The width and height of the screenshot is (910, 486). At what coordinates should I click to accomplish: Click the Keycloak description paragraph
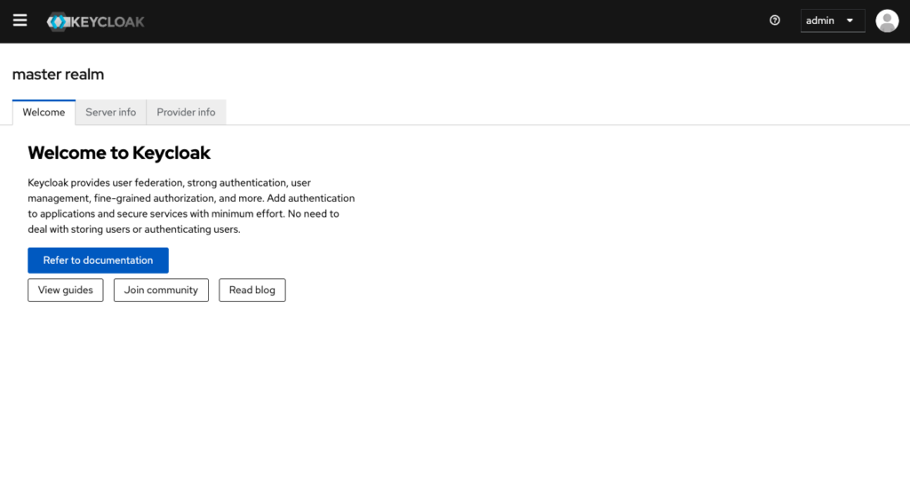coord(191,206)
